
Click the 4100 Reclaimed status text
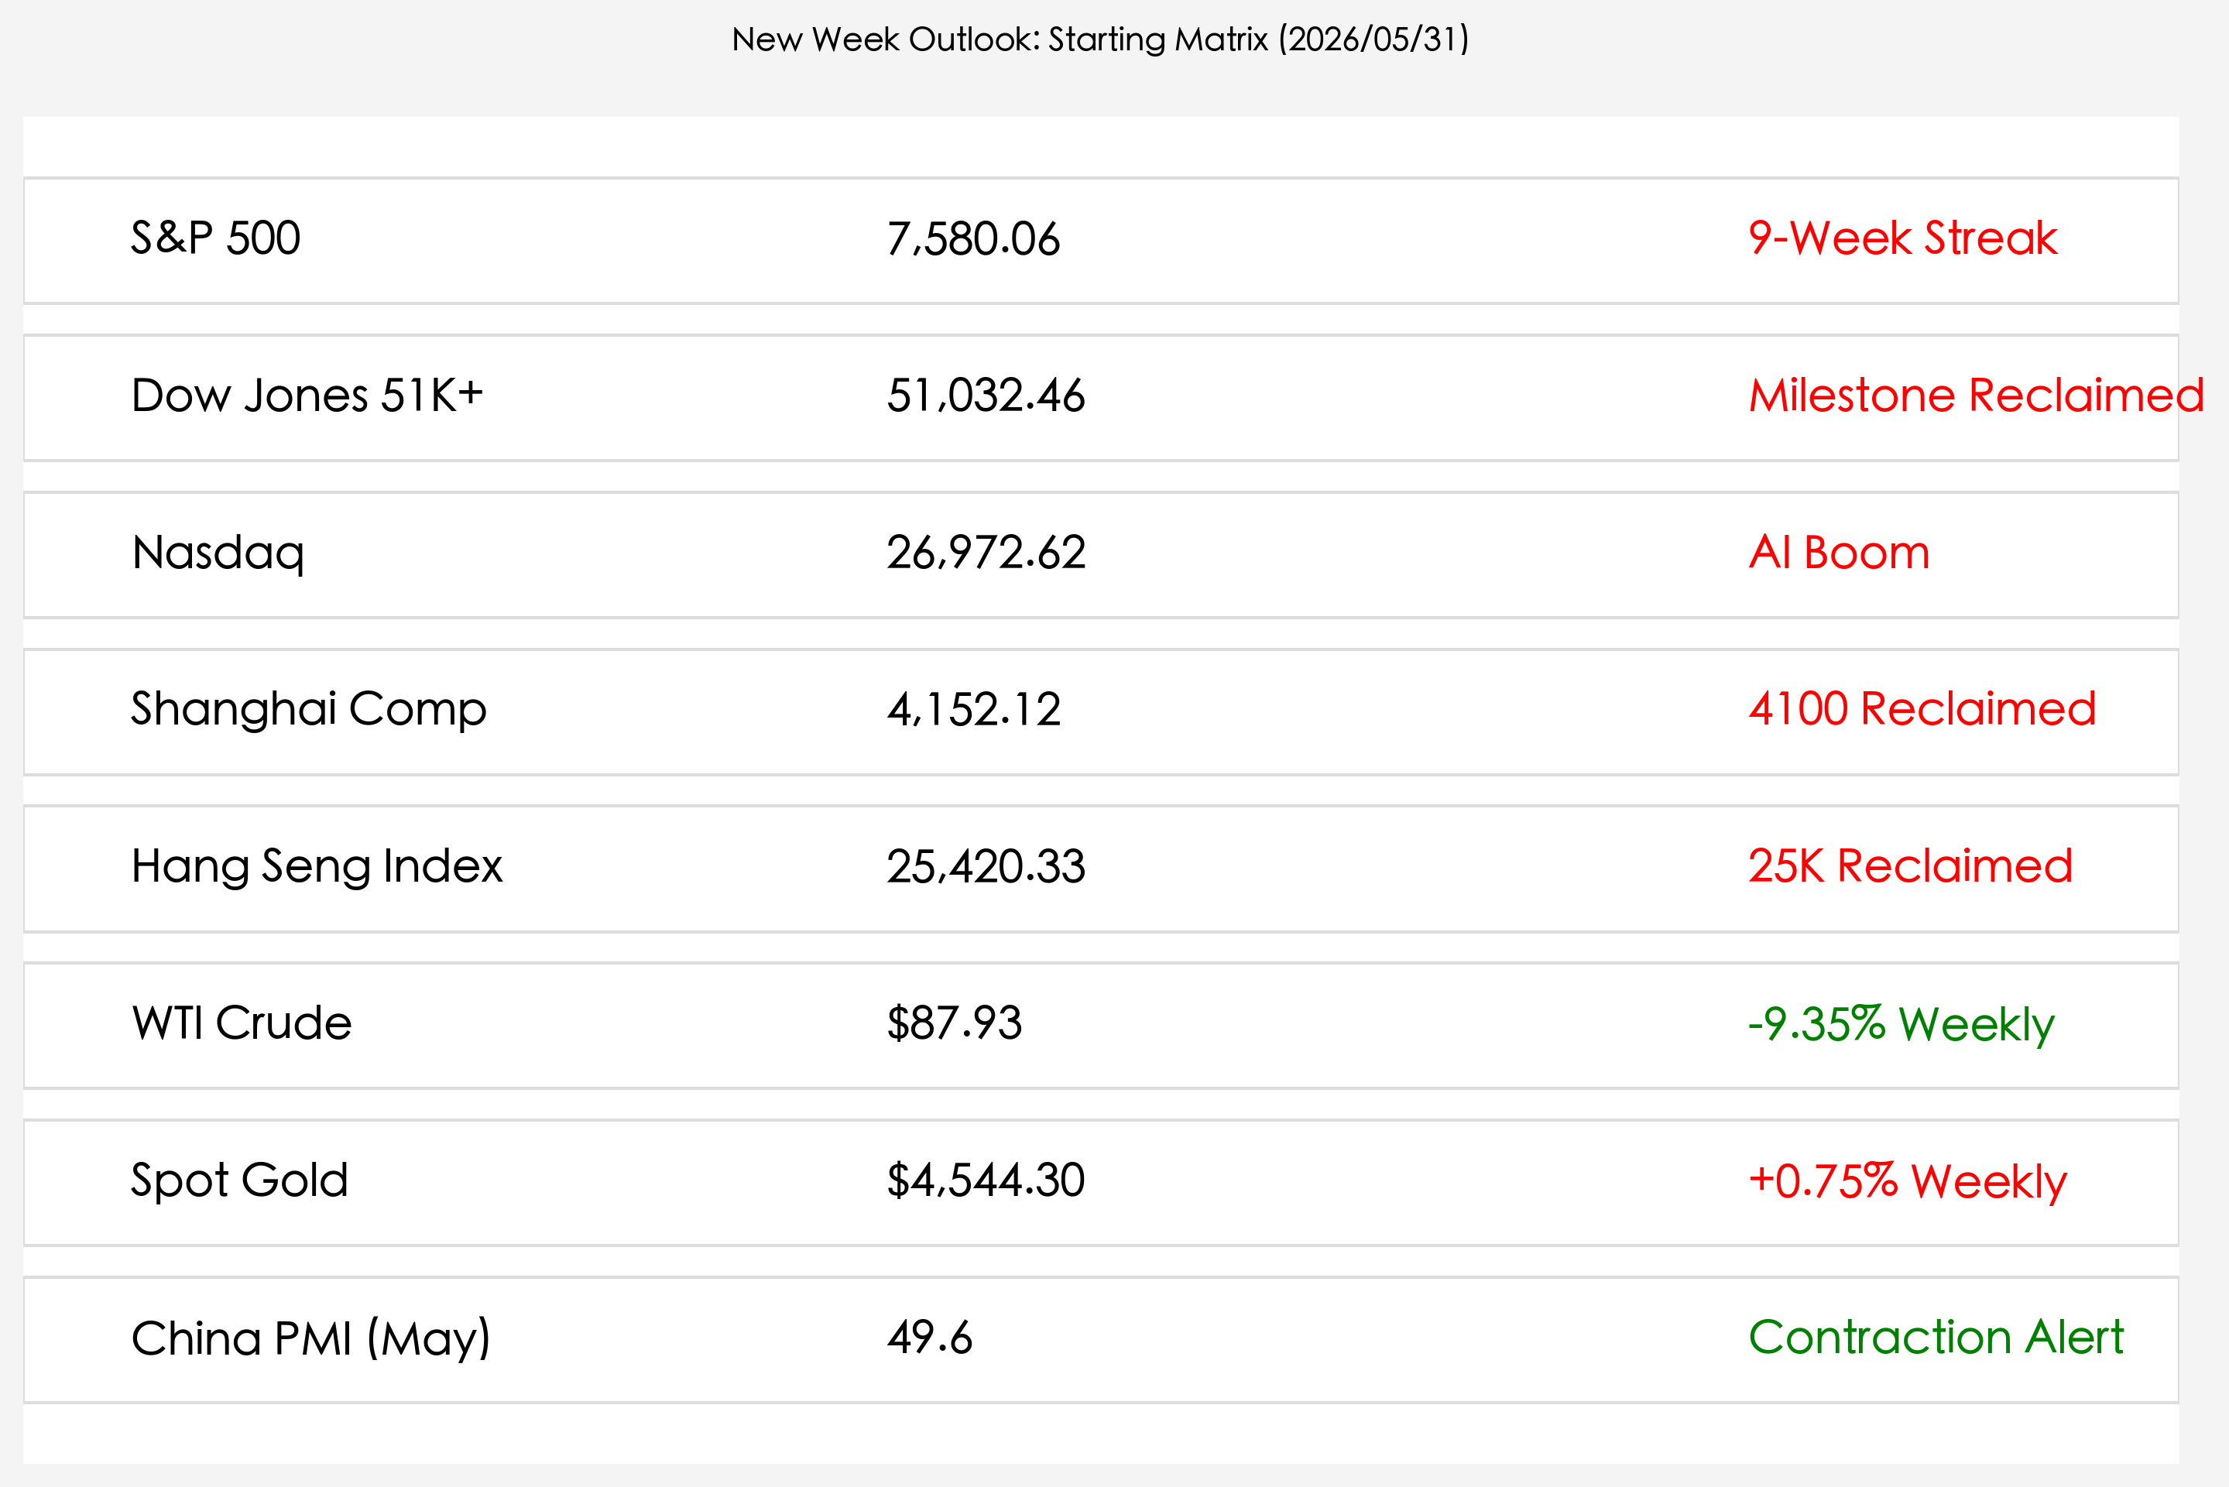tap(1922, 709)
